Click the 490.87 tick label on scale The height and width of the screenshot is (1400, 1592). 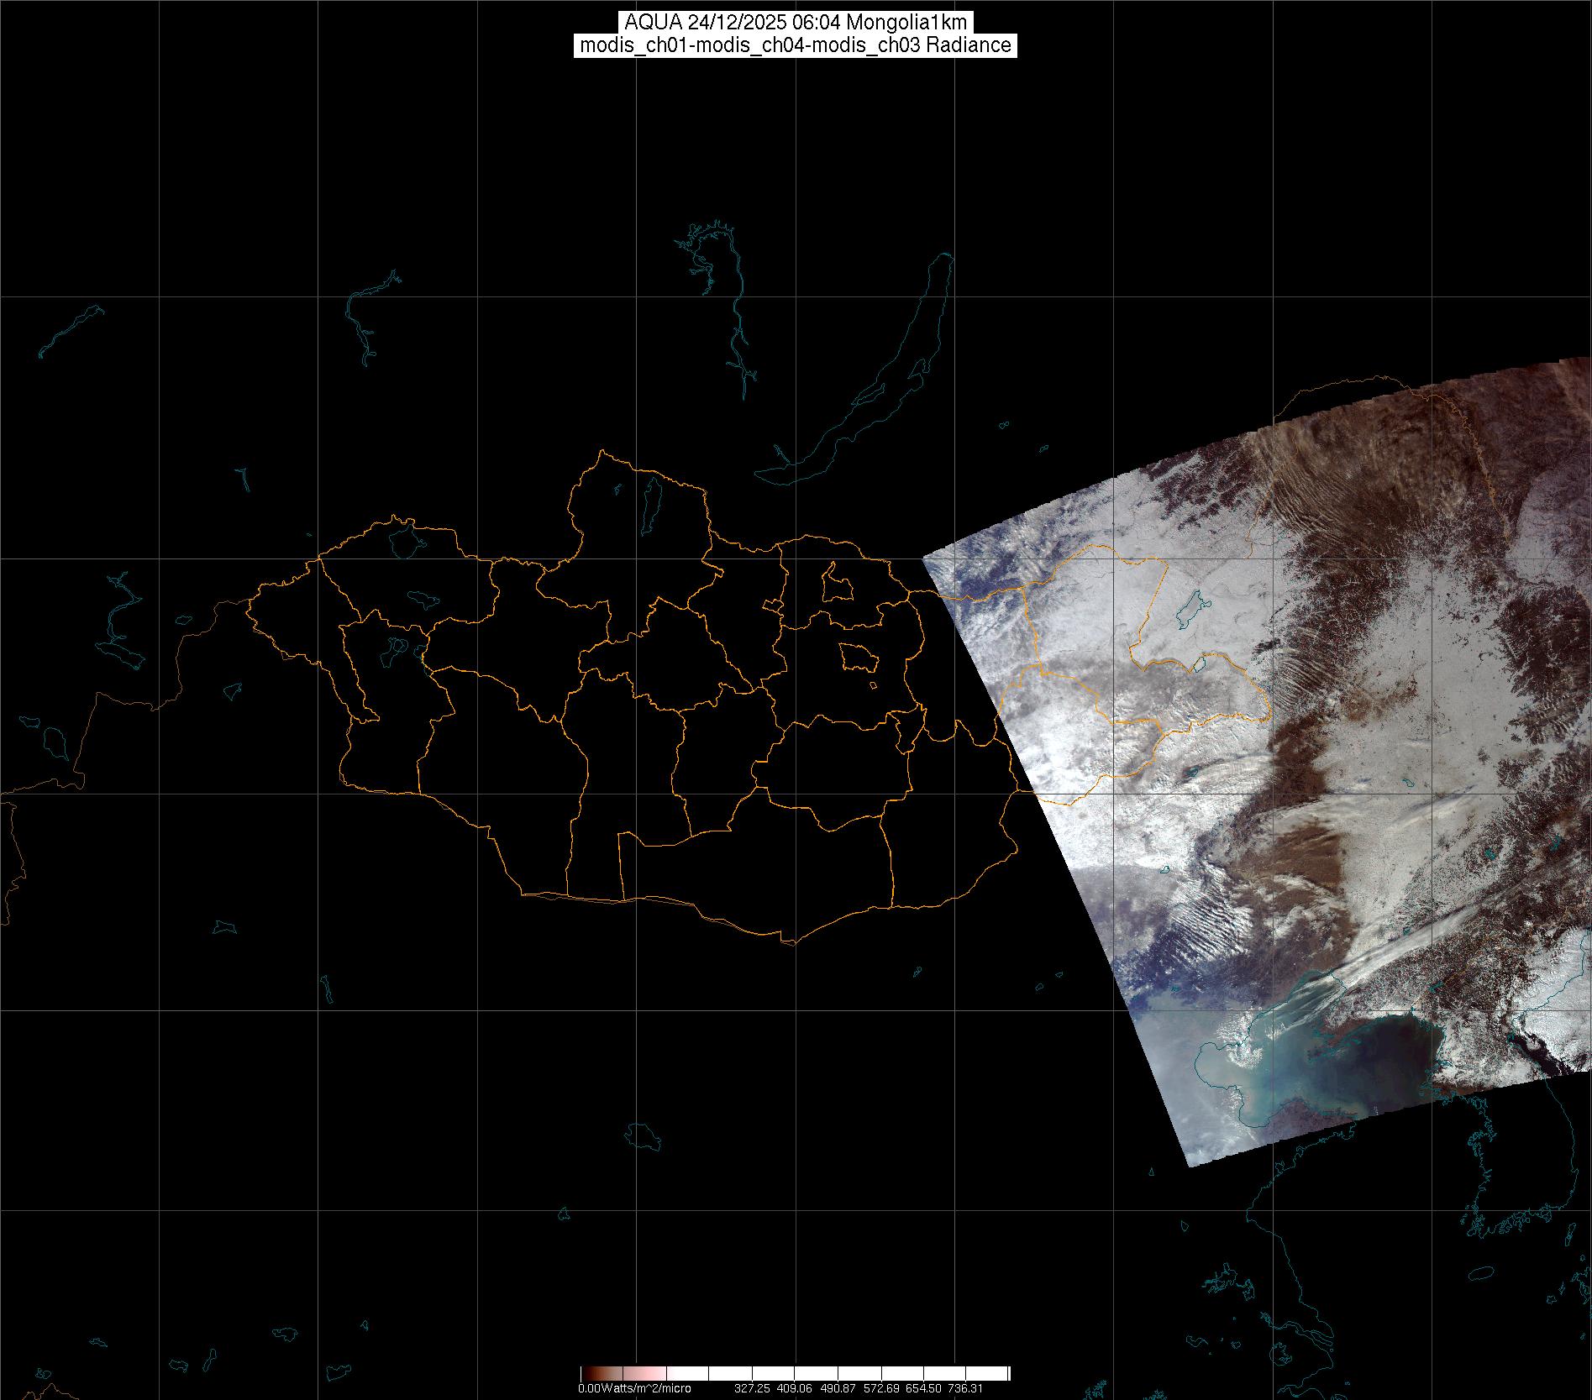click(x=838, y=1388)
